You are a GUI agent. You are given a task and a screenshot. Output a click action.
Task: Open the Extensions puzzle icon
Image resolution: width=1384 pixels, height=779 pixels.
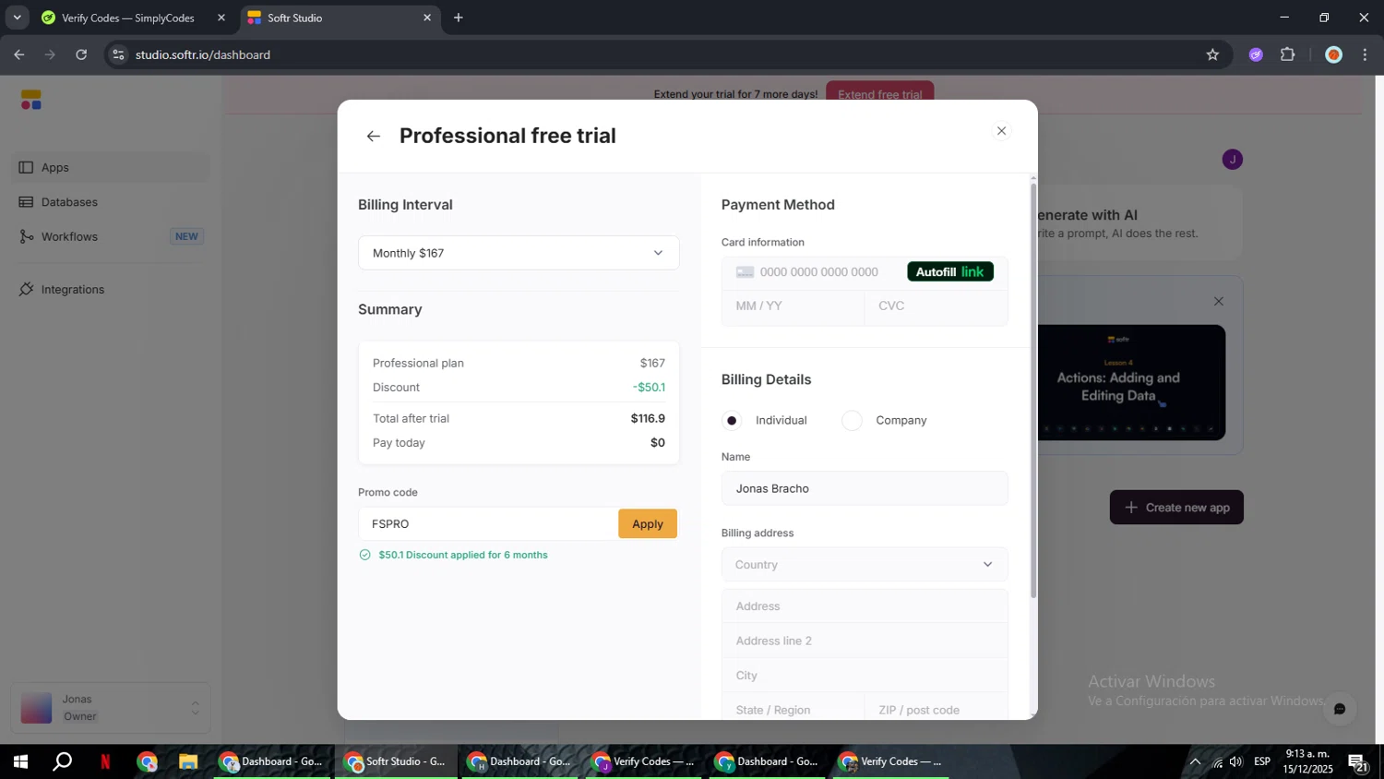[x=1288, y=54]
